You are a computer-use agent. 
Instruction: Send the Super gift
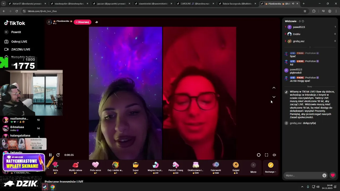(x=135, y=168)
